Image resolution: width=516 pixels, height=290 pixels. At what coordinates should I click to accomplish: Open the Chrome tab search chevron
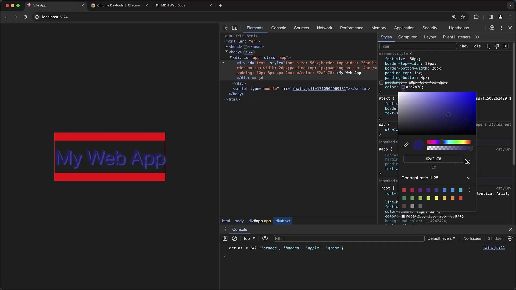510,5
